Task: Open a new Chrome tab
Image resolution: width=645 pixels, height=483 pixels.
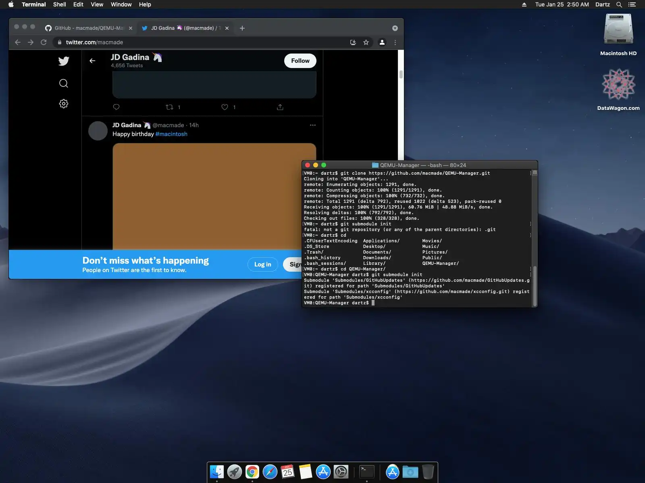Action: (242, 28)
